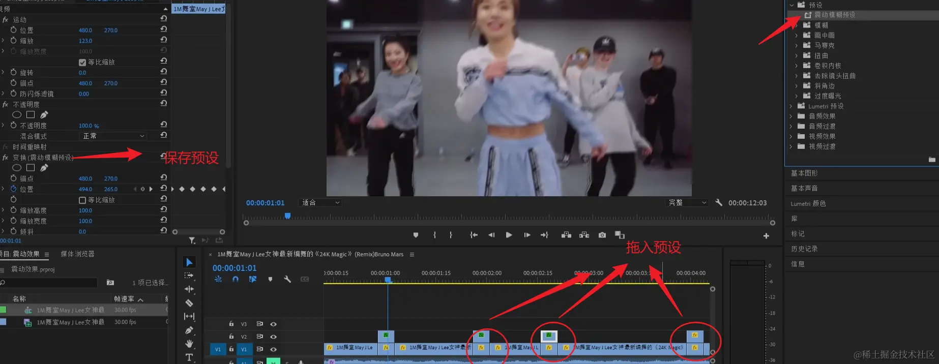Toggle V2 track output eye

click(273, 337)
